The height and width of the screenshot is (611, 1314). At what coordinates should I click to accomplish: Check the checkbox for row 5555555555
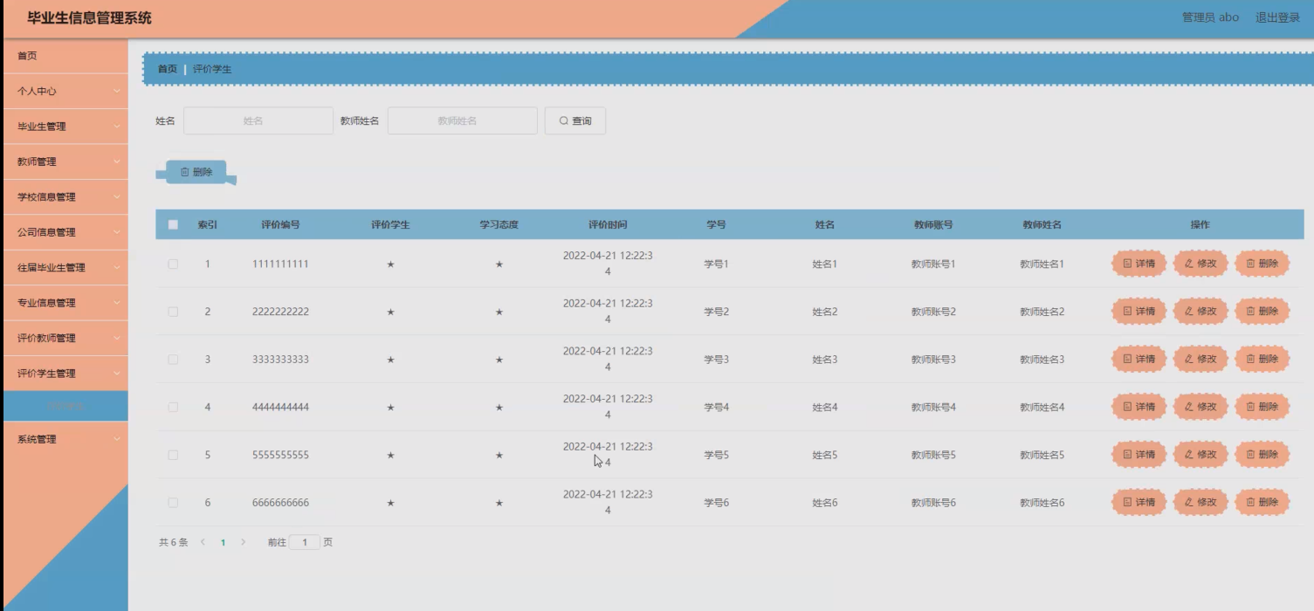(173, 455)
